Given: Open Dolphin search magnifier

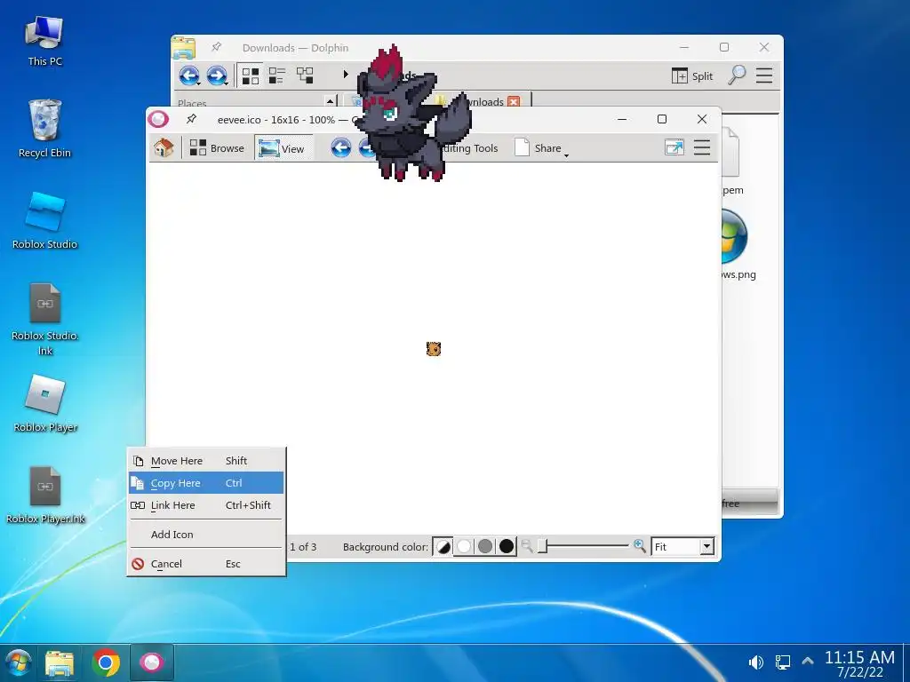Looking at the screenshot, I should pyautogui.click(x=737, y=75).
